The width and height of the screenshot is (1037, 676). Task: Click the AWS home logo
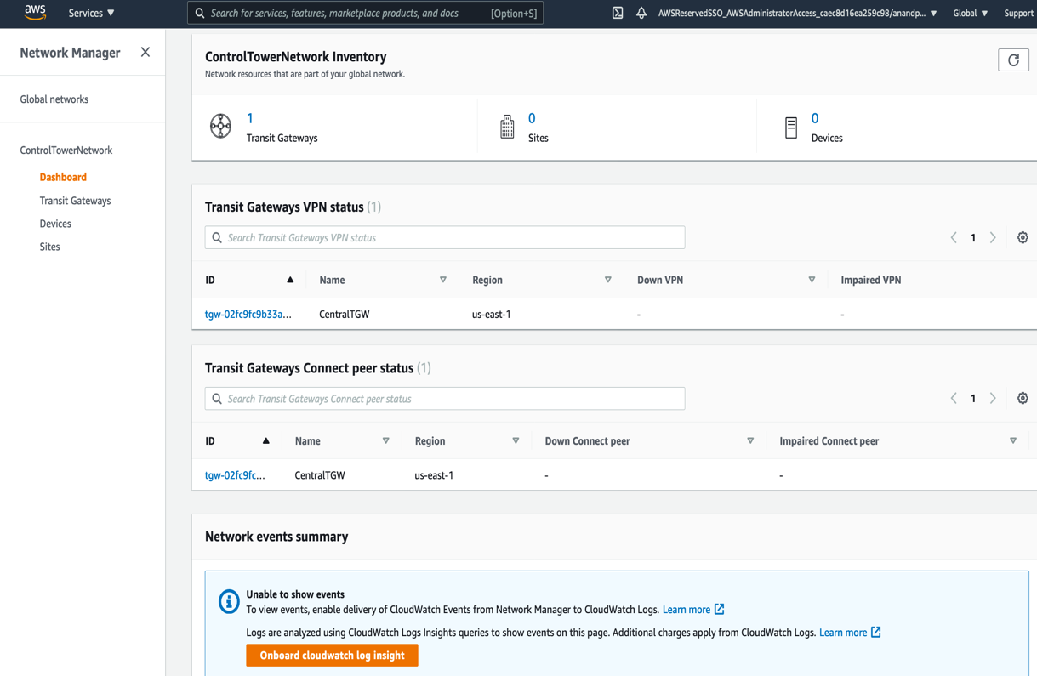(35, 12)
